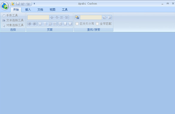Click the previous view round back button
The width and height of the screenshot is (175, 114).
(29, 24)
